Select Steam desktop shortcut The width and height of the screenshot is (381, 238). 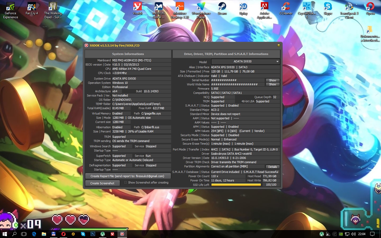pyautogui.click(x=222, y=9)
